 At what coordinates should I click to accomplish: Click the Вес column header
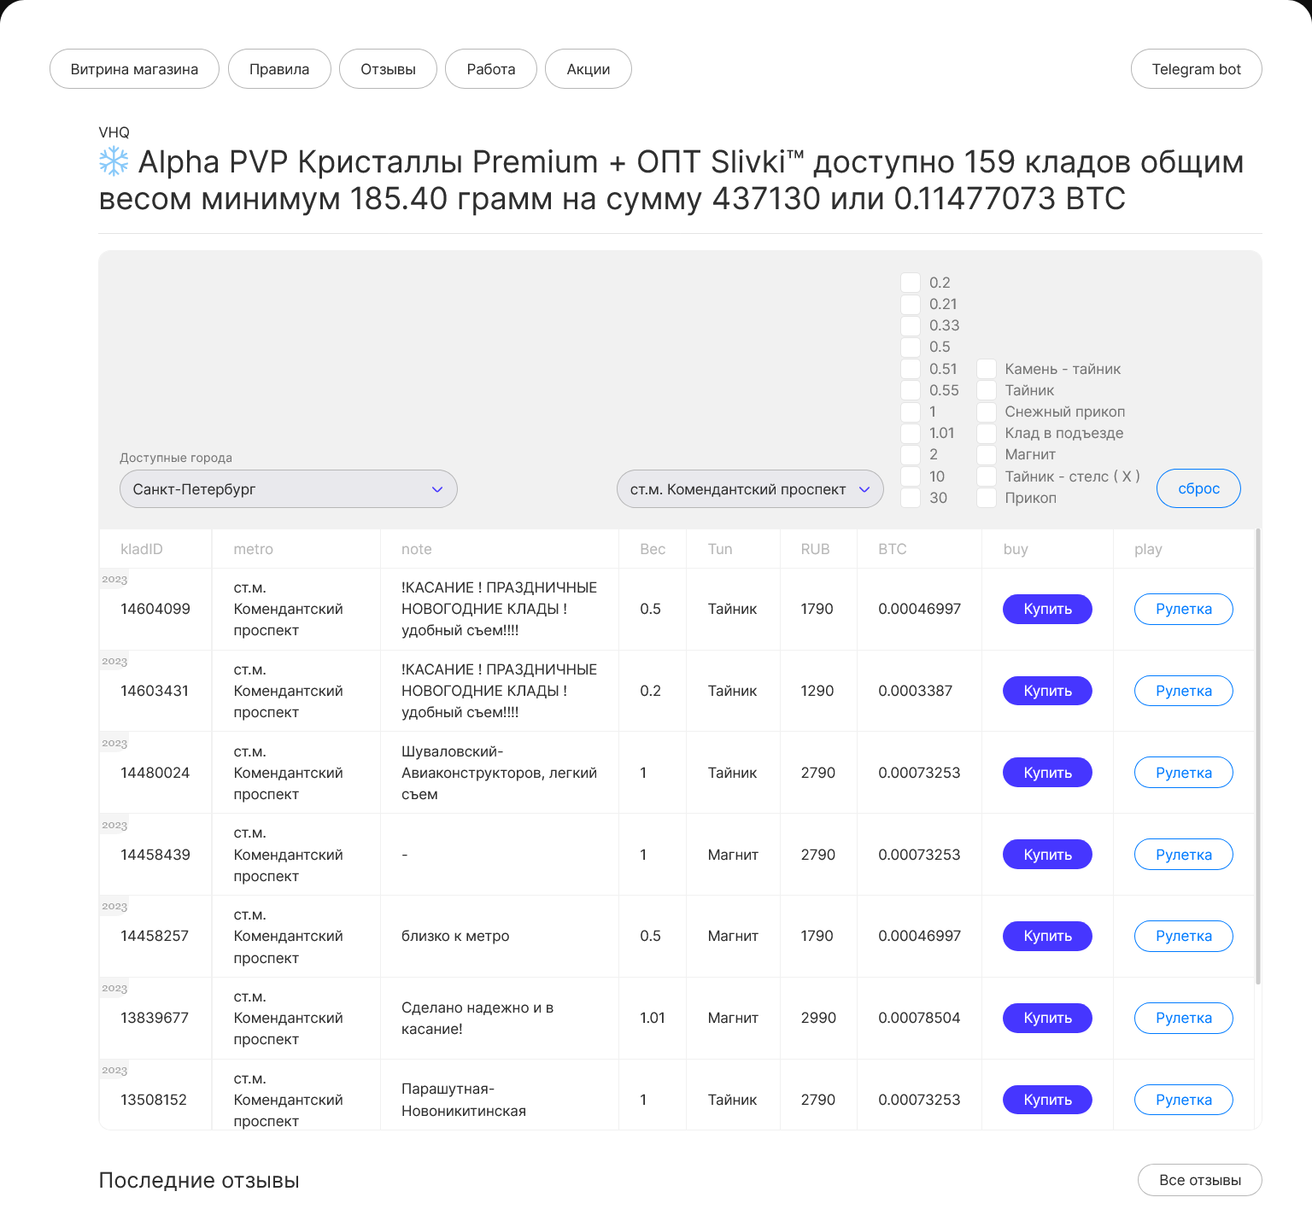[653, 549]
